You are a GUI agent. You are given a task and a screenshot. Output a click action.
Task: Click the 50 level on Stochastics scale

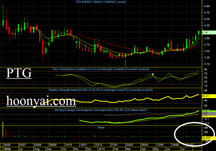(x=206, y=78)
